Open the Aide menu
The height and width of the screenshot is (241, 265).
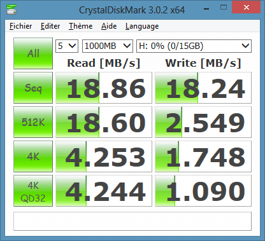109,26
